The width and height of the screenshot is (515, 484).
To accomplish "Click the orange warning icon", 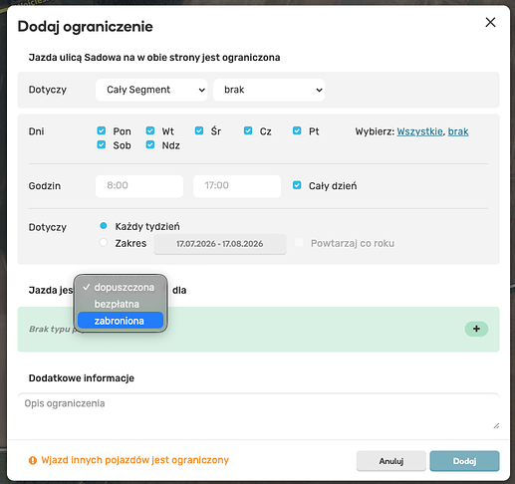I will 33,460.
